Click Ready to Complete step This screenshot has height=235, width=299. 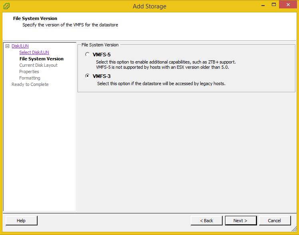[x=30, y=84]
